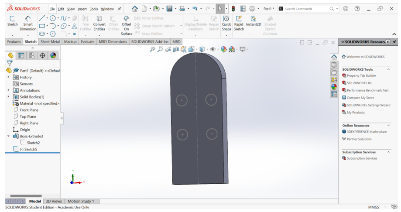Click Welcome to SOLIDWORKS link
This screenshot has height=212, width=401.
point(365,57)
